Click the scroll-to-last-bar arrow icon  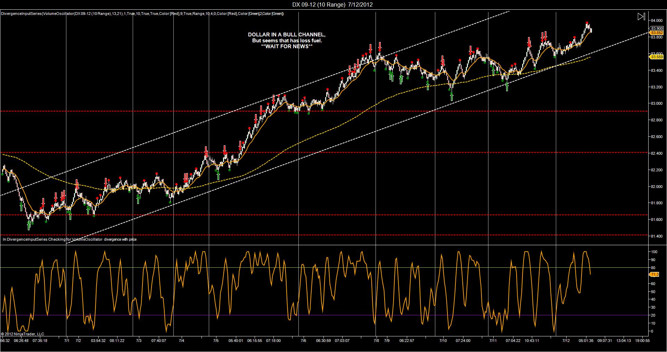click(641, 17)
